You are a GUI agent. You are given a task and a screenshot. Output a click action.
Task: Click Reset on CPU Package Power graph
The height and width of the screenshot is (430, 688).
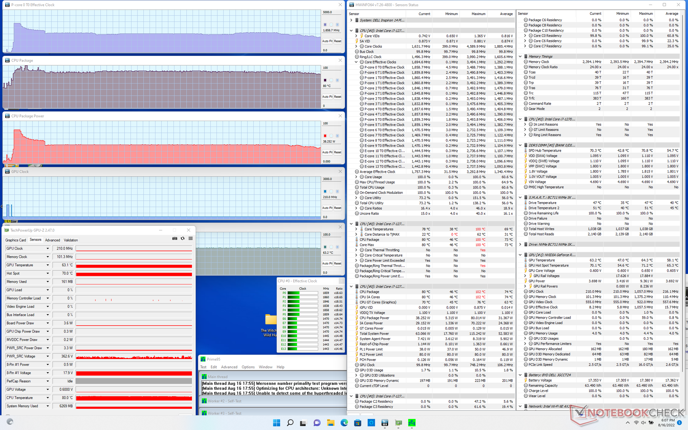click(x=338, y=152)
